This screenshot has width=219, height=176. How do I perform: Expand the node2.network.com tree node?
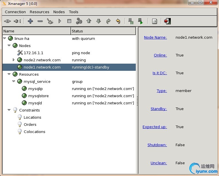click(x=13, y=60)
